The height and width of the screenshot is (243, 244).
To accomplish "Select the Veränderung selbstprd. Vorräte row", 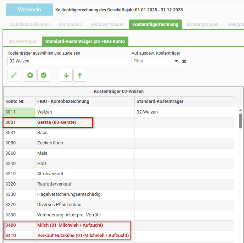I will point(119,215).
